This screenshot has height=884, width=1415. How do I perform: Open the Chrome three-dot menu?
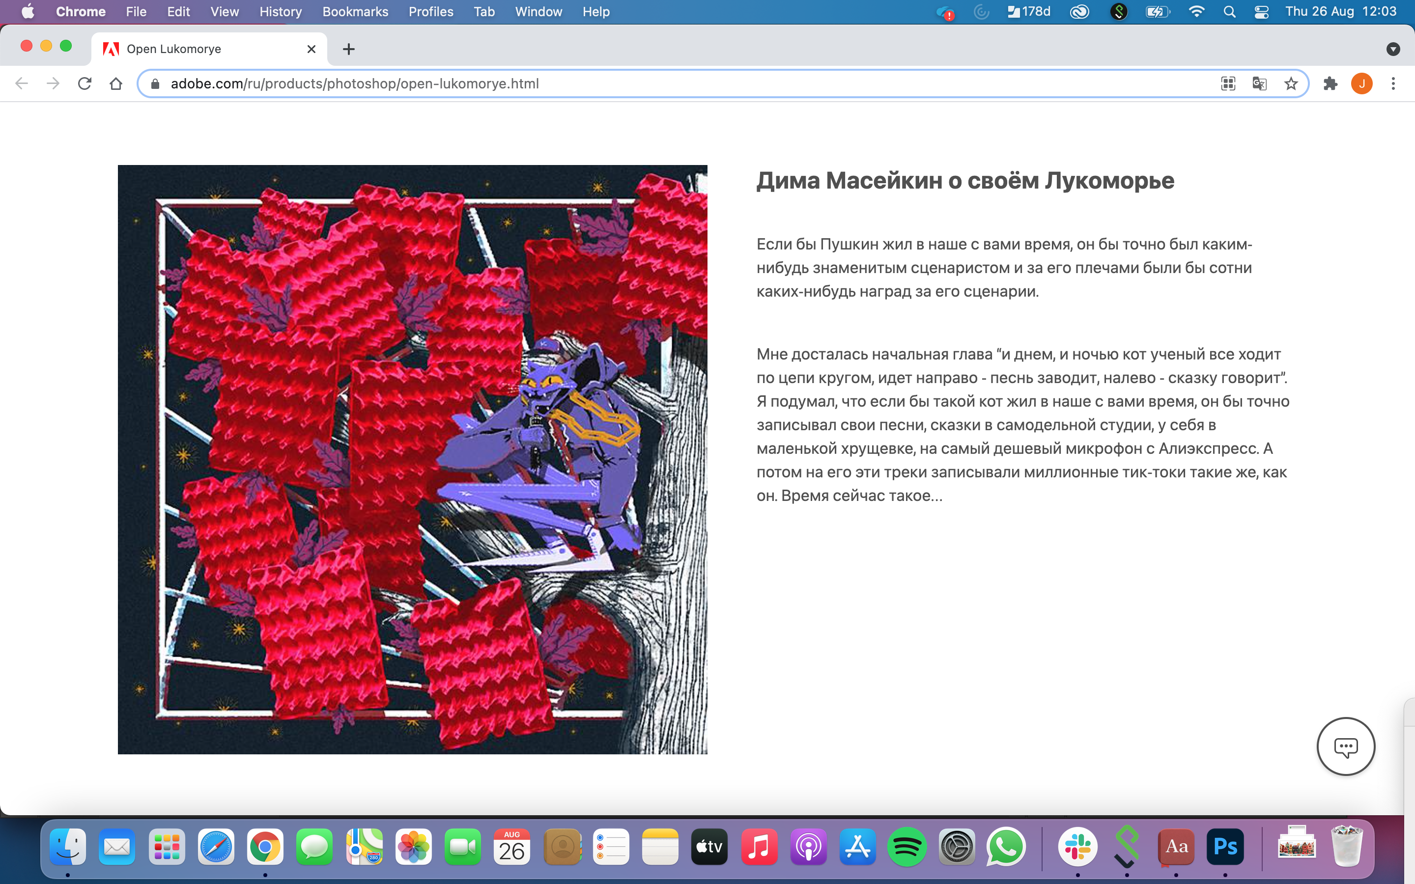[x=1393, y=83]
